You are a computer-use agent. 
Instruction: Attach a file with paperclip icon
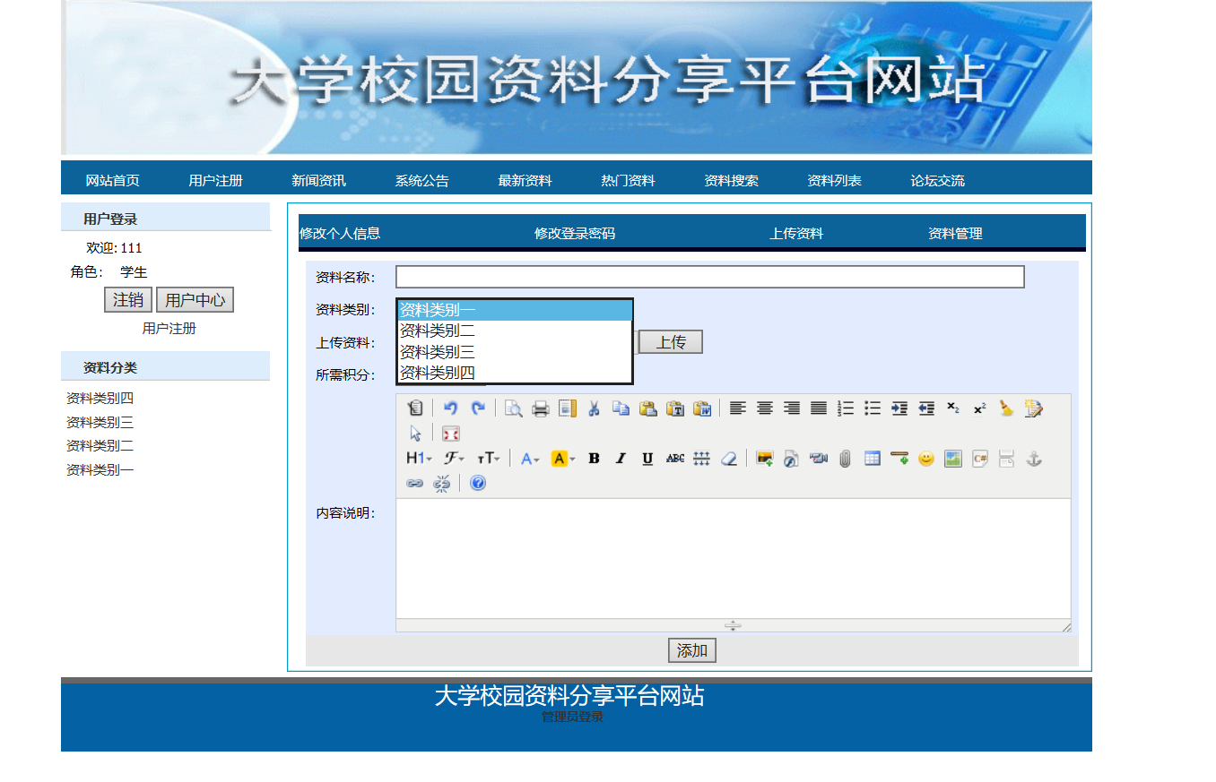[845, 459]
